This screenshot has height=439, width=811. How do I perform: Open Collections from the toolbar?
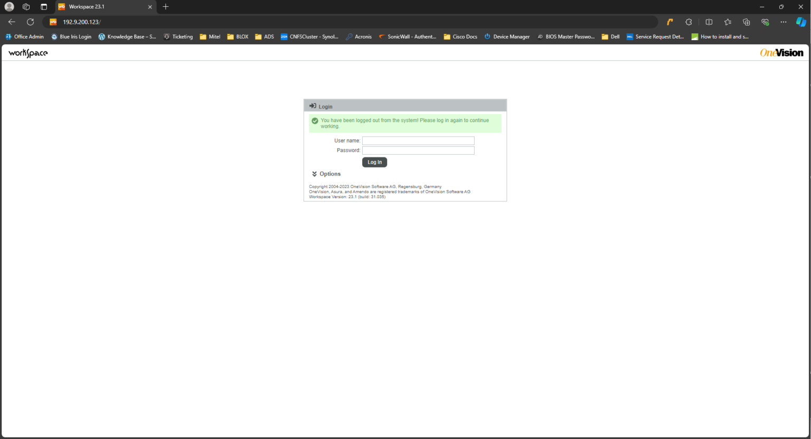746,22
